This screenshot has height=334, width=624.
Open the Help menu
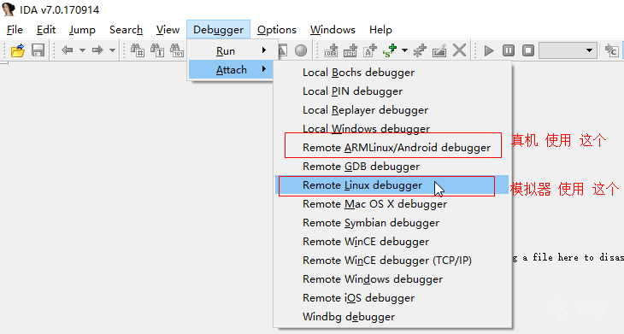(x=380, y=30)
